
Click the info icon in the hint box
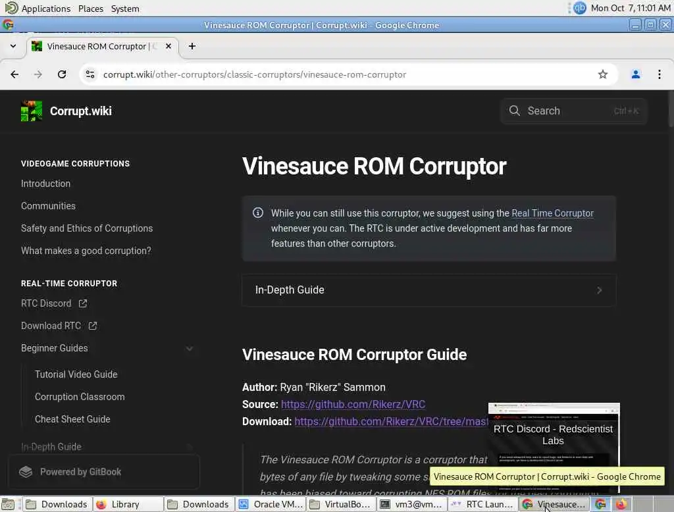(258, 213)
